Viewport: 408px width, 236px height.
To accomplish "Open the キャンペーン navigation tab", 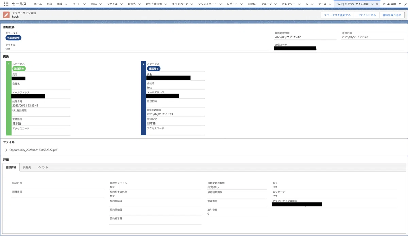I will point(180,4).
